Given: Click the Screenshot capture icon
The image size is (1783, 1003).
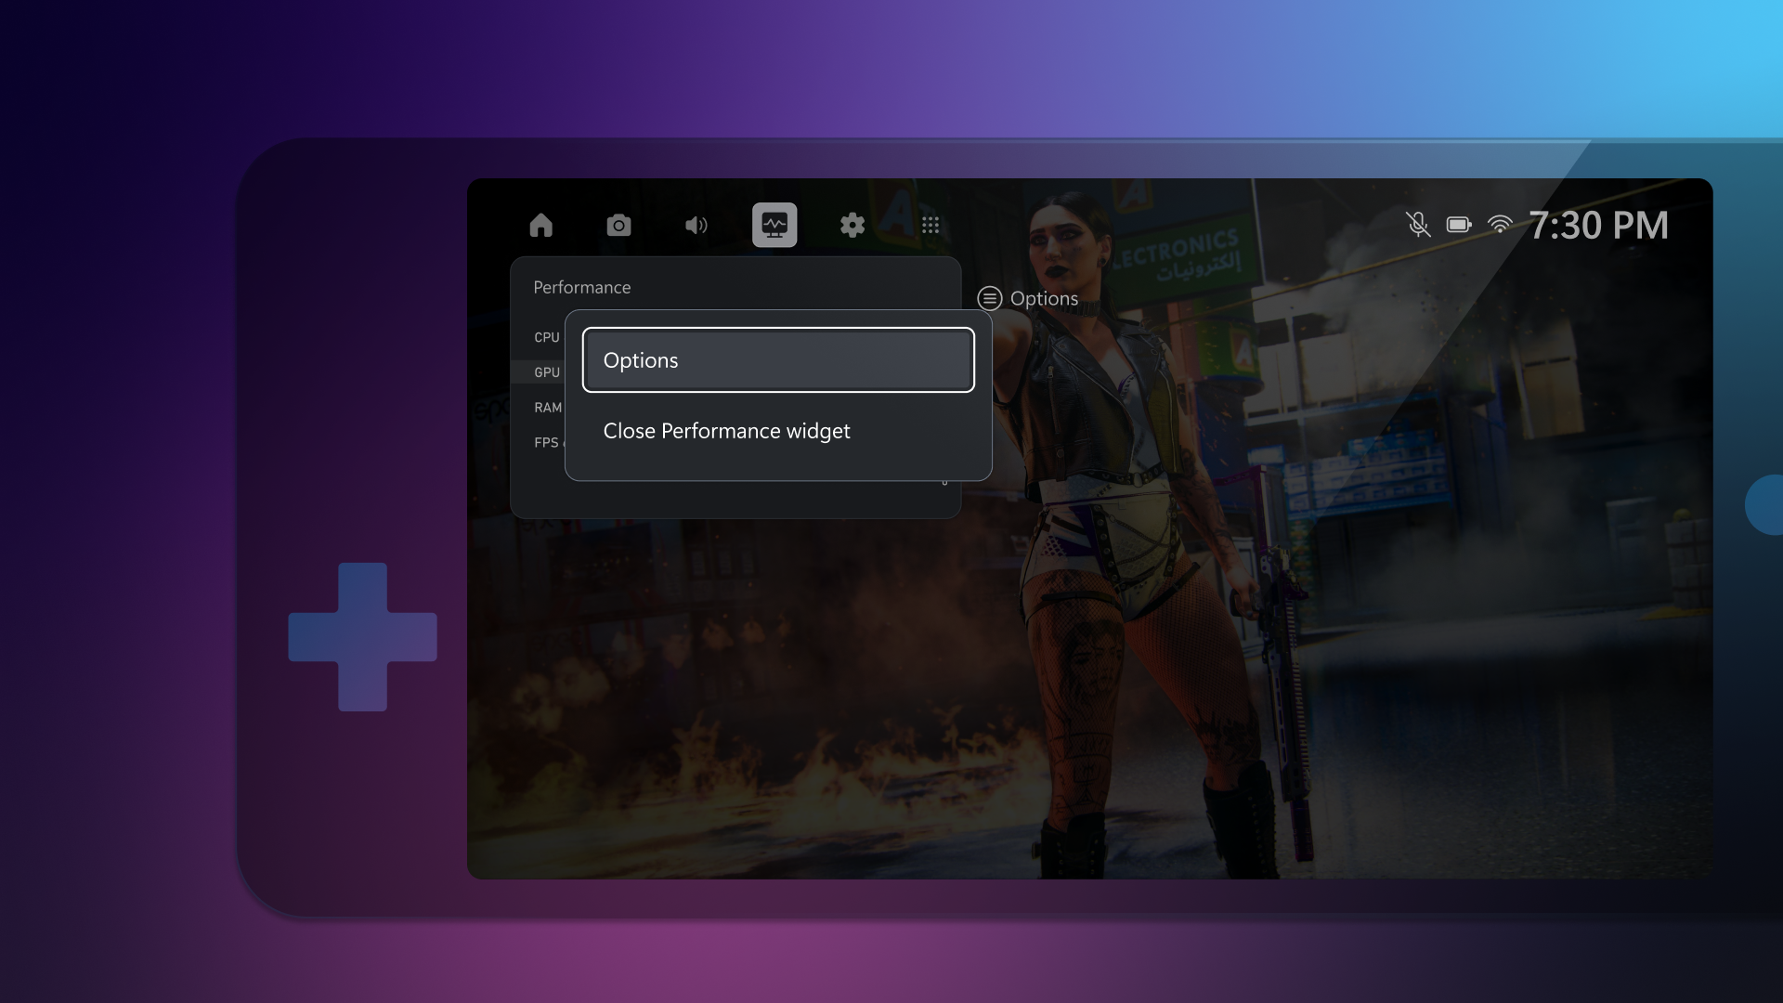Looking at the screenshot, I should pos(618,224).
